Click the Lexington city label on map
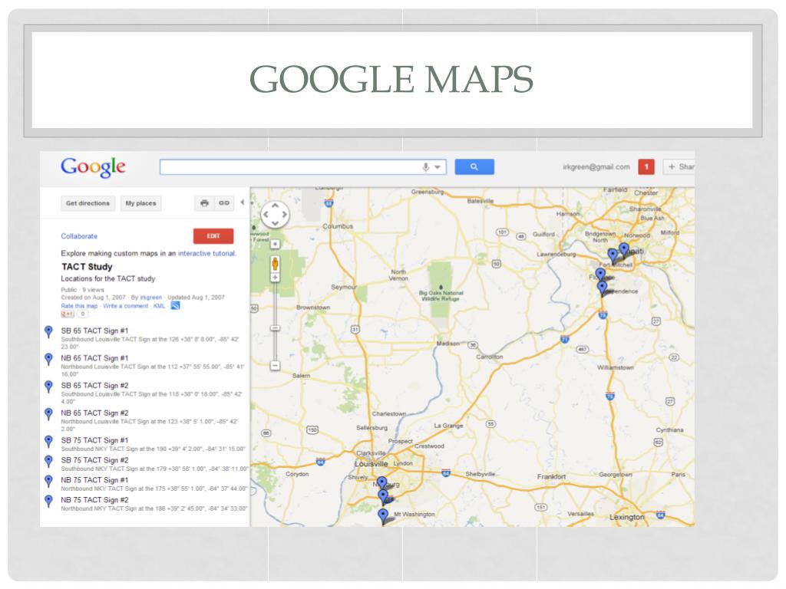 [626, 517]
